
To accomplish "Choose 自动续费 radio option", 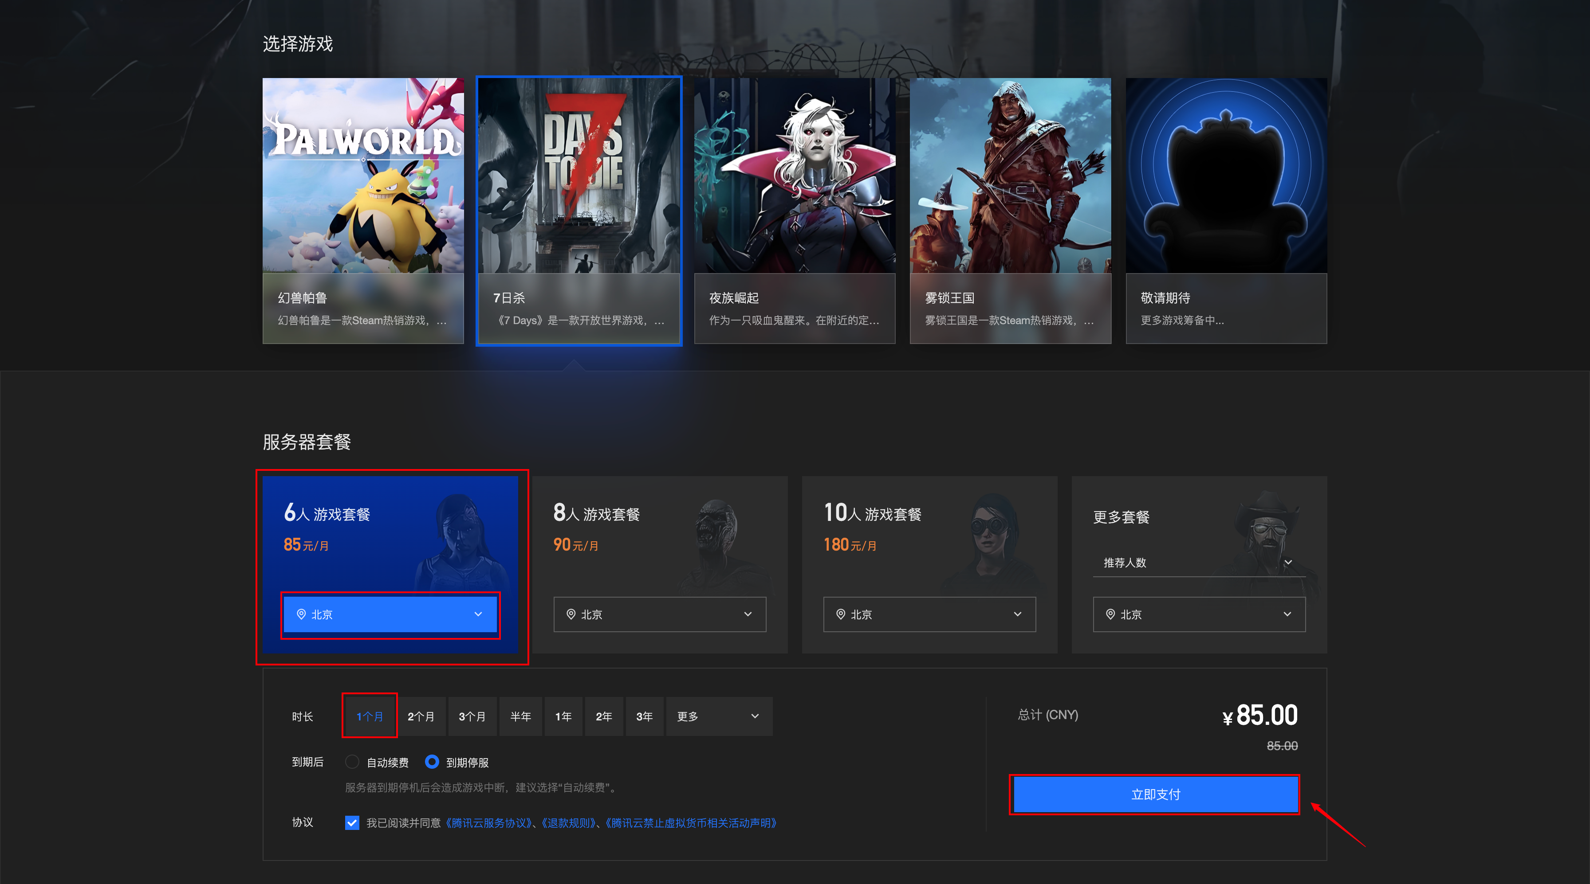I will pos(352,762).
